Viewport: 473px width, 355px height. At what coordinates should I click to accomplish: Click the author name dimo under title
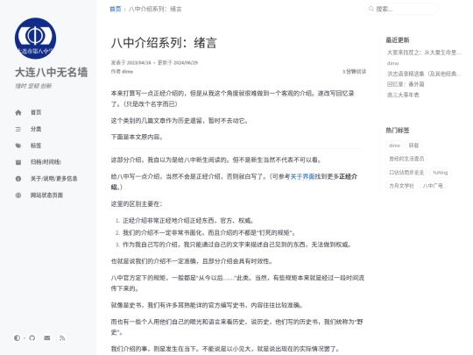[127, 72]
